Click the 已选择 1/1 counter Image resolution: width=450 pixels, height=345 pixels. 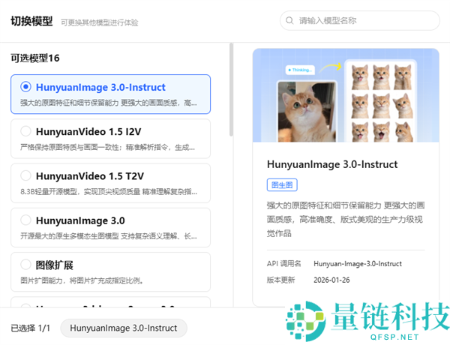click(x=31, y=328)
